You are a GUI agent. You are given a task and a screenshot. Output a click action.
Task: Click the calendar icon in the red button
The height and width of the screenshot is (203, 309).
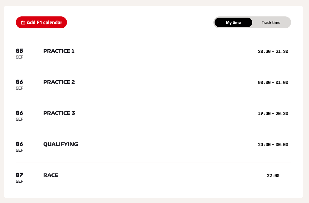(23, 23)
